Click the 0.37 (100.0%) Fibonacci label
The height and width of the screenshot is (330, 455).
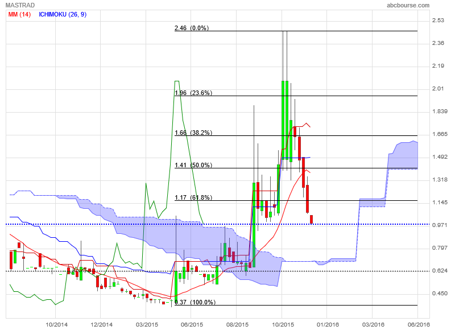click(195, 302)
